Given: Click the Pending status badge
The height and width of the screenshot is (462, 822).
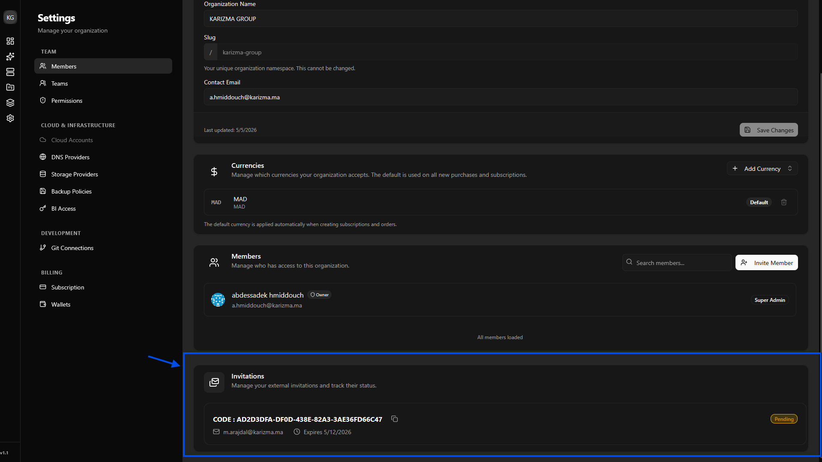Looking at the screenshot, I should [x=784, y=419].
